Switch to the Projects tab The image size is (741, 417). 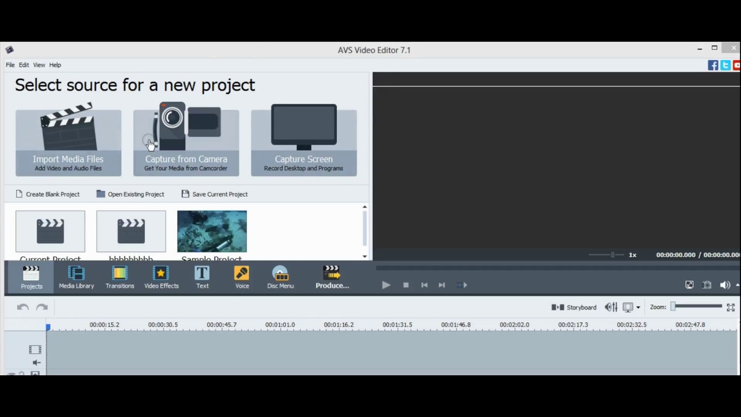click(31, 277)
